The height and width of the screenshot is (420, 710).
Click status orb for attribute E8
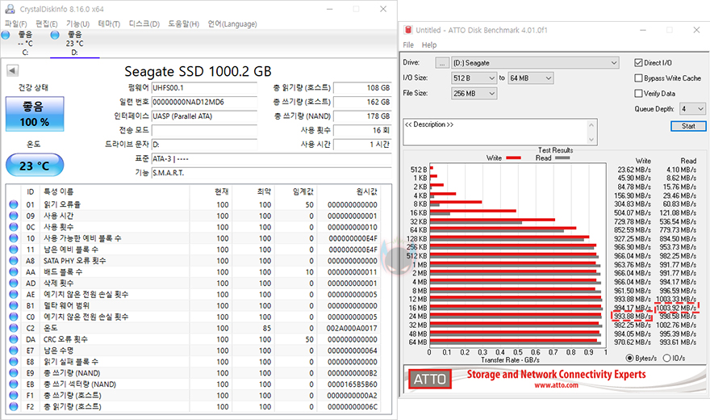tap(14, 362)
